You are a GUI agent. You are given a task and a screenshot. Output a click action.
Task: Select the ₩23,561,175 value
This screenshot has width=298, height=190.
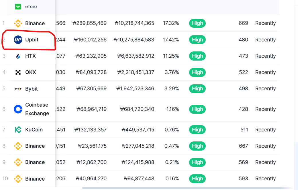tap(92, 146)
